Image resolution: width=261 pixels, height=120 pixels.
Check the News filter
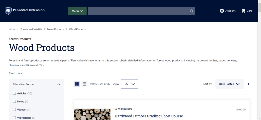(x=14, y=101)
